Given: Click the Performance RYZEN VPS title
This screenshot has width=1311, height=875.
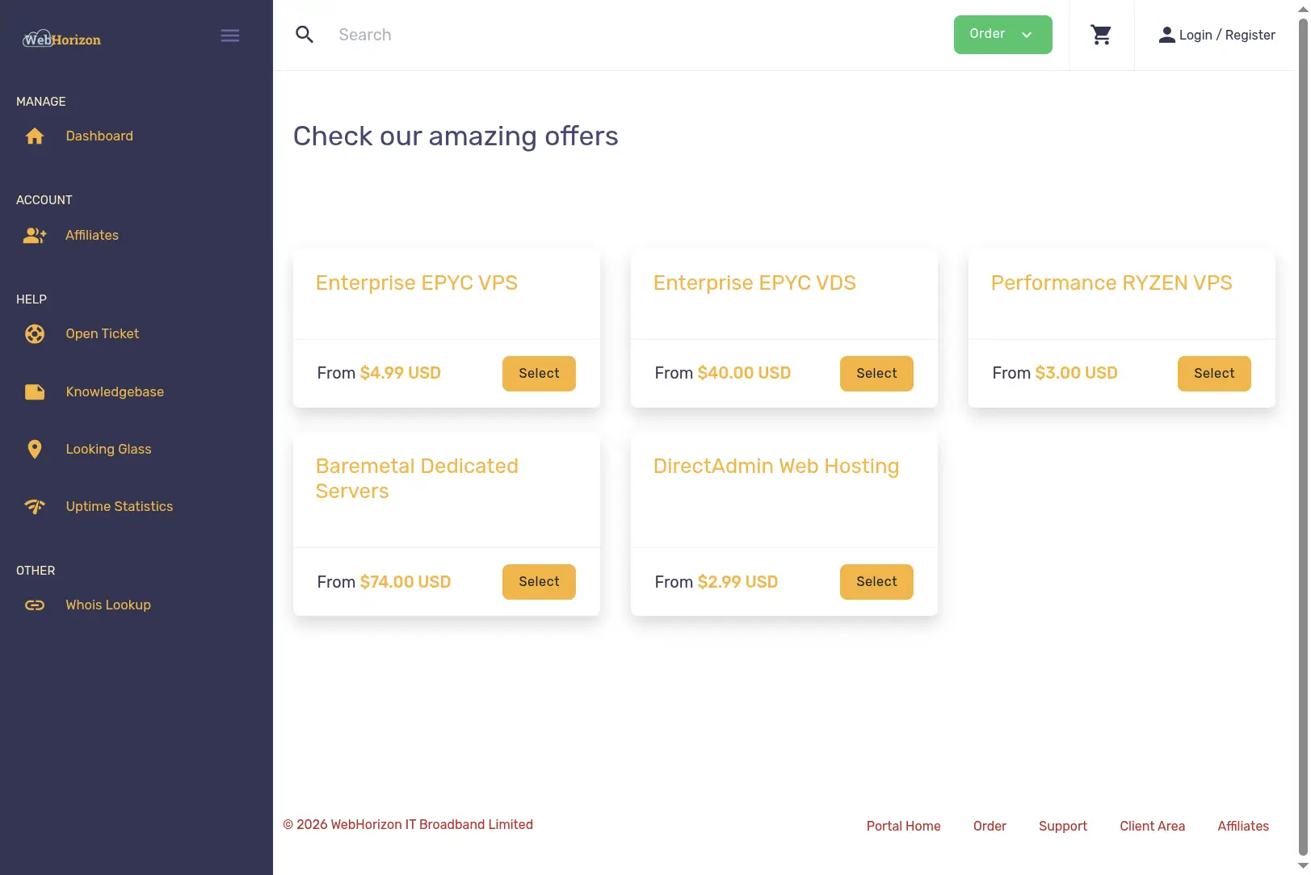Looking at the screenshot, I should click(1111, 283).
